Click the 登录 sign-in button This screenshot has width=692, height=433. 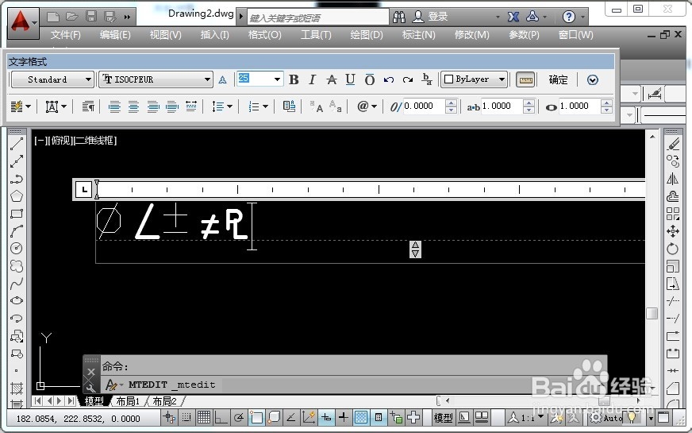438,17
